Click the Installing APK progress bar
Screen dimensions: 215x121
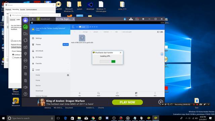tap(107, 62)
